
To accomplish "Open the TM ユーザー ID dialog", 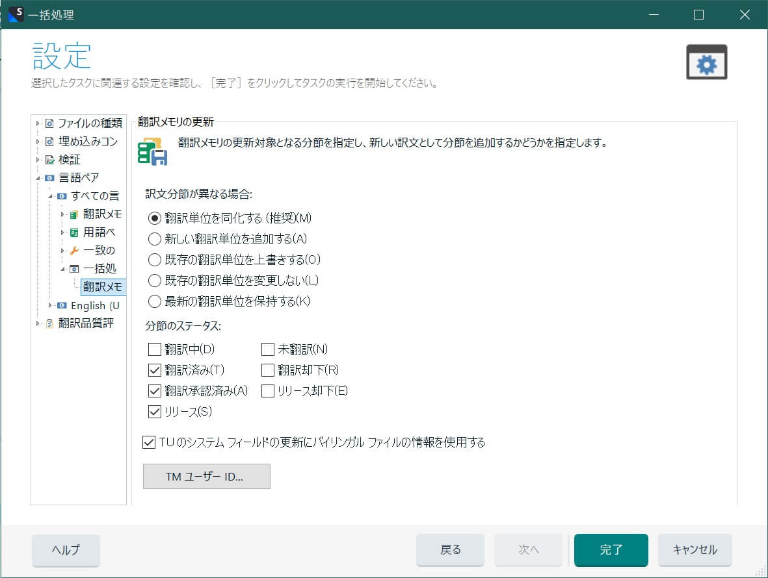I will click(206, 477).
